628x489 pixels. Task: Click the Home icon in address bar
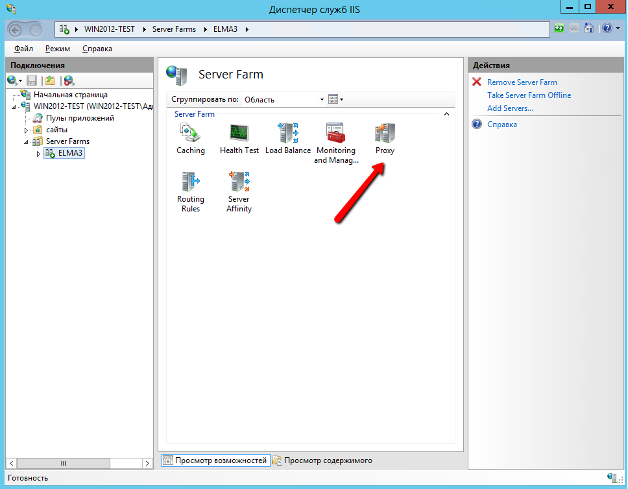tap(588, 29)
